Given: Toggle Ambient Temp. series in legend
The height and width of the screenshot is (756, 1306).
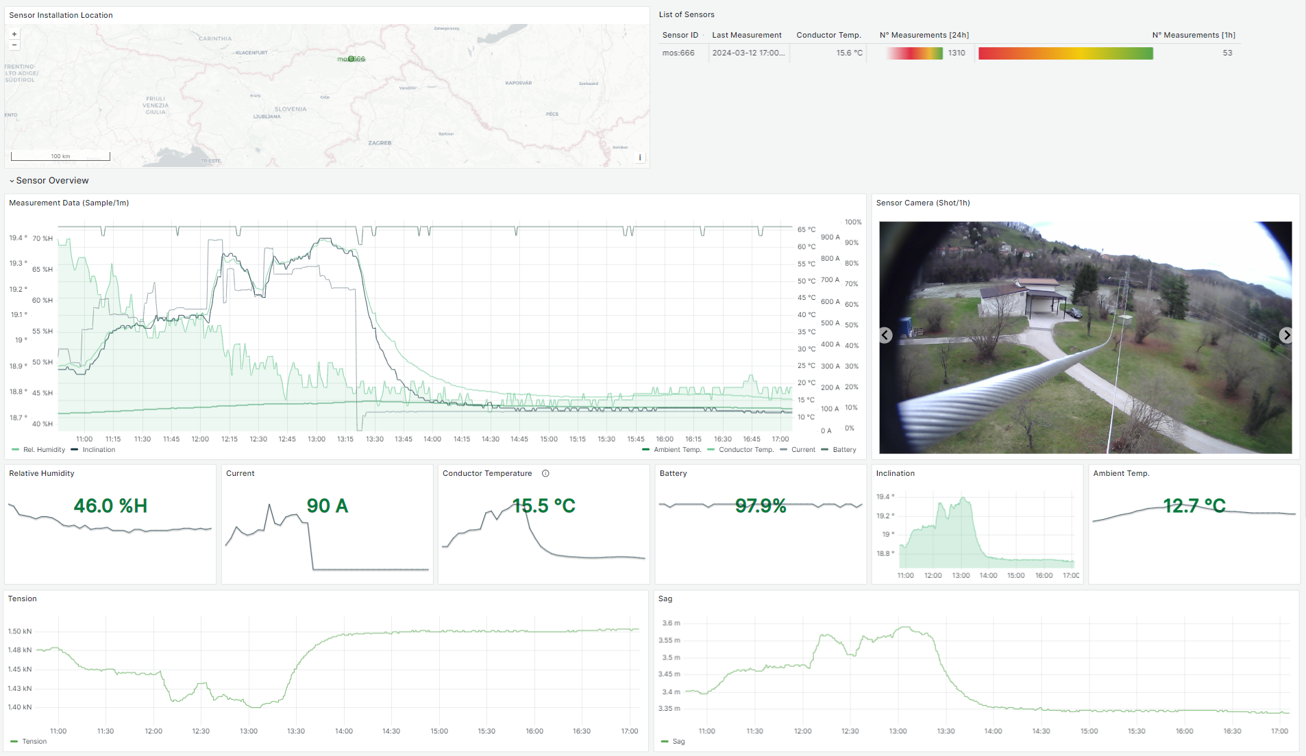Looking at the screenshot, I should [x=677, y=450].
